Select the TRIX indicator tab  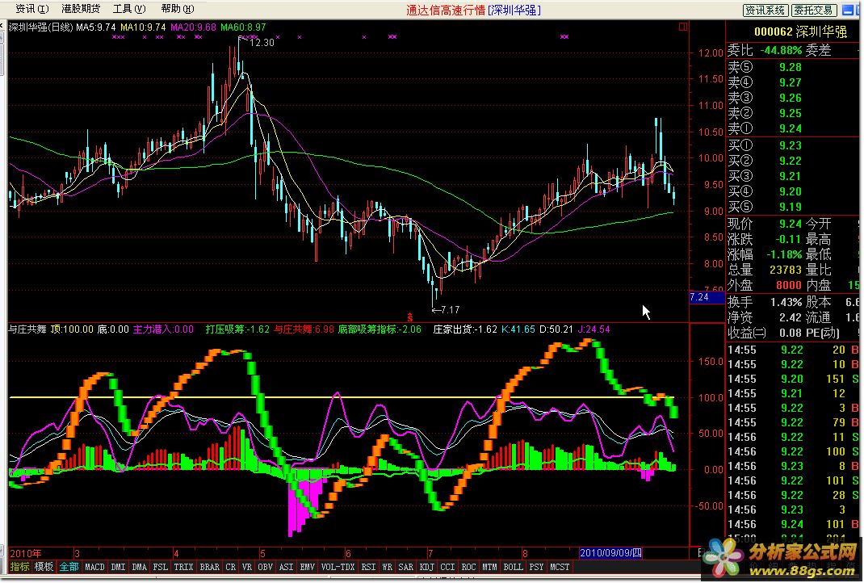coord(183,567)
